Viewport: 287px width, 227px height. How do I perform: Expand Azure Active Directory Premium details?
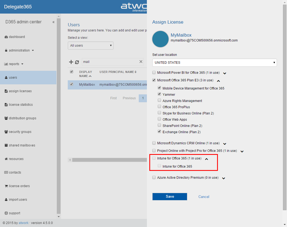224,178
